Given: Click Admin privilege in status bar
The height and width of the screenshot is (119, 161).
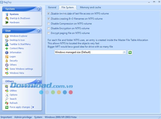Looking at the screenshot, I should point(23,117).
